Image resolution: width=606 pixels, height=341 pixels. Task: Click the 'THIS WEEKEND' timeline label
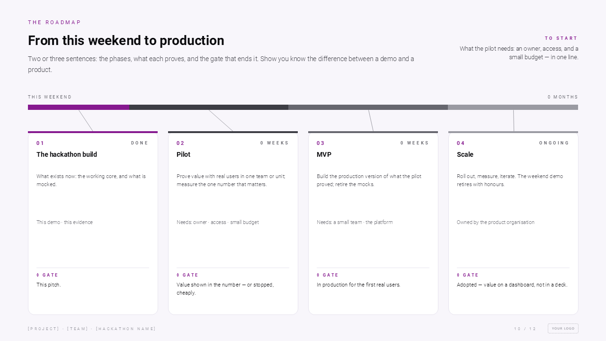(x=50, y=97)
